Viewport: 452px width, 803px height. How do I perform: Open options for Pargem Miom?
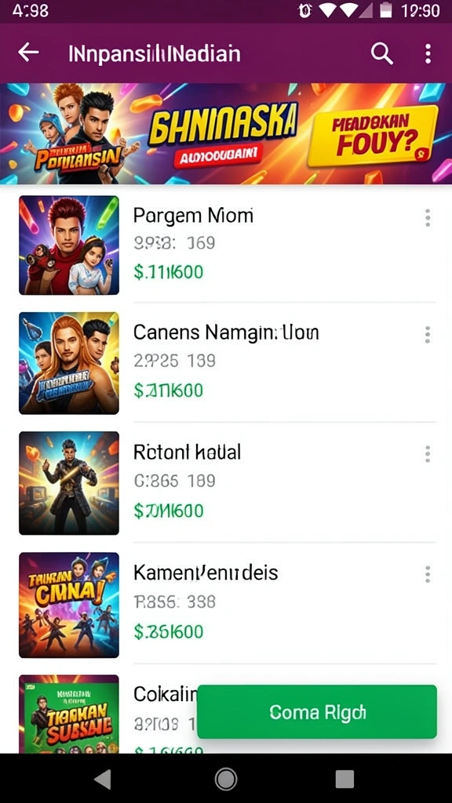click(428, 218)
